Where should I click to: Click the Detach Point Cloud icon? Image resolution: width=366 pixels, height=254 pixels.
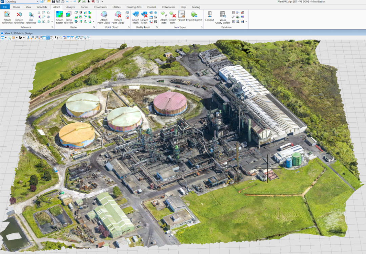click(x=118, y=15)
